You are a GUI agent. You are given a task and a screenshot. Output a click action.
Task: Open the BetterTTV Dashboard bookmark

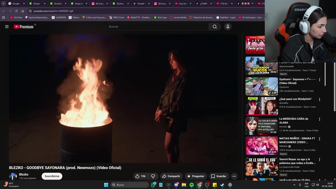(139, 18)
